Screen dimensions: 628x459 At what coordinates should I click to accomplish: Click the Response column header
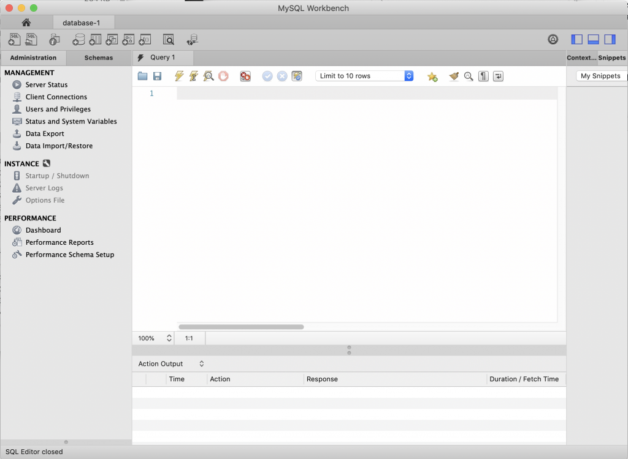395,379
